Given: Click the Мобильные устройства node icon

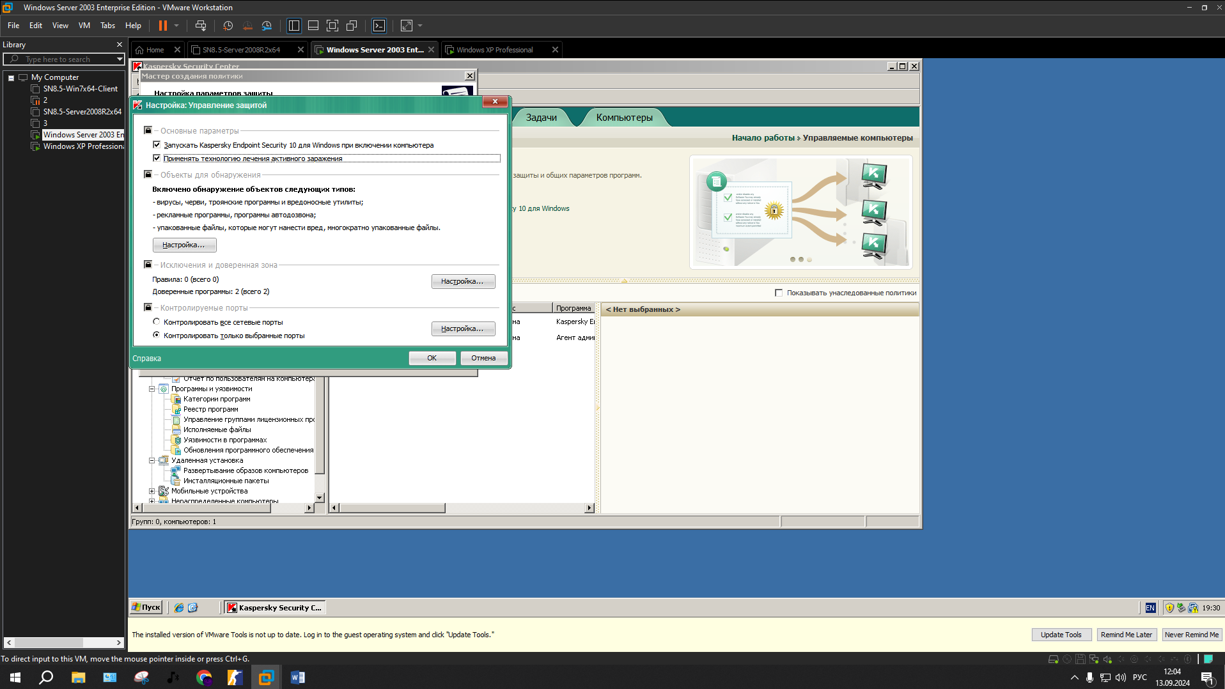Looking at the screenshot, I should tap(164, 491).
